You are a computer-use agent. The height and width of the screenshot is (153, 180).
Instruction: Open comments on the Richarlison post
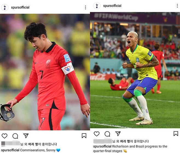tap(107, 134)
